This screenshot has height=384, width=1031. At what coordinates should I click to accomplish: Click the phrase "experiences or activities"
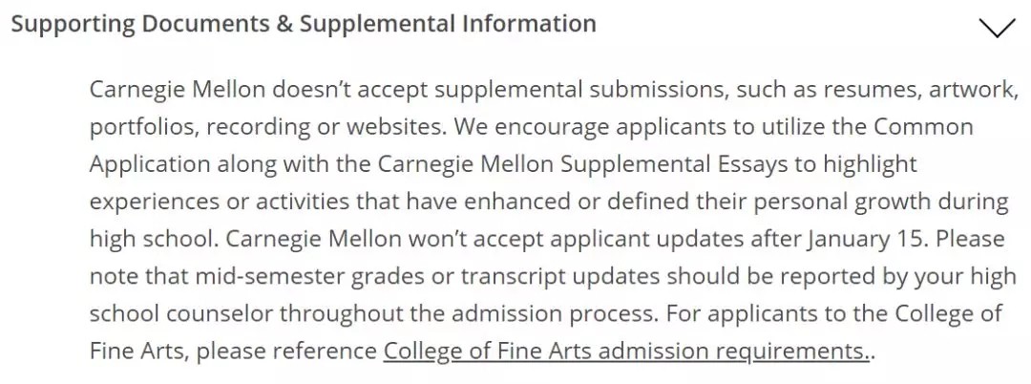point(220,202)
